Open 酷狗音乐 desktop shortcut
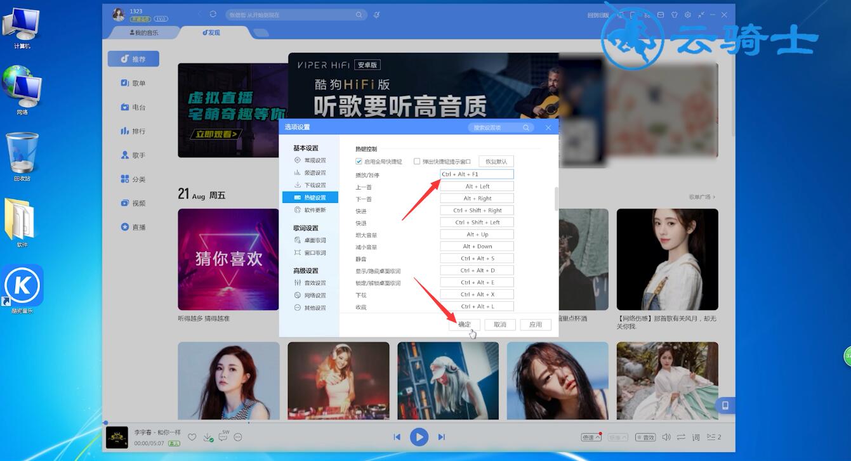 [22, 289]
